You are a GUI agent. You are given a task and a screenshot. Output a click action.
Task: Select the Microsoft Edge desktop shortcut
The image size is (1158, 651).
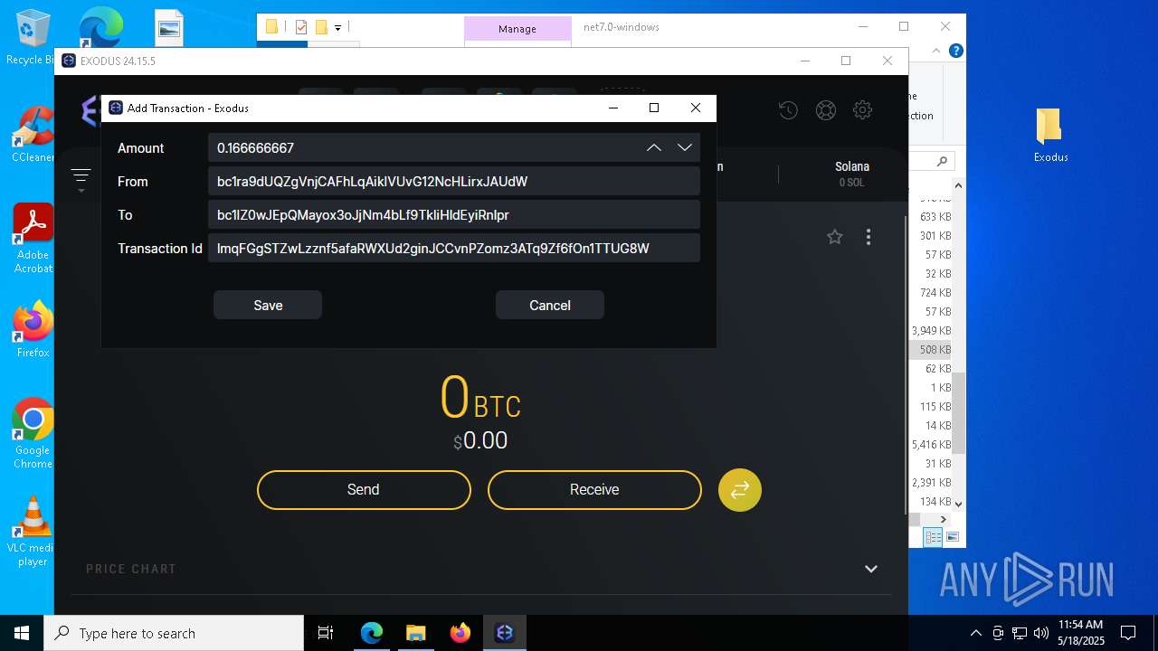point(100,27)
